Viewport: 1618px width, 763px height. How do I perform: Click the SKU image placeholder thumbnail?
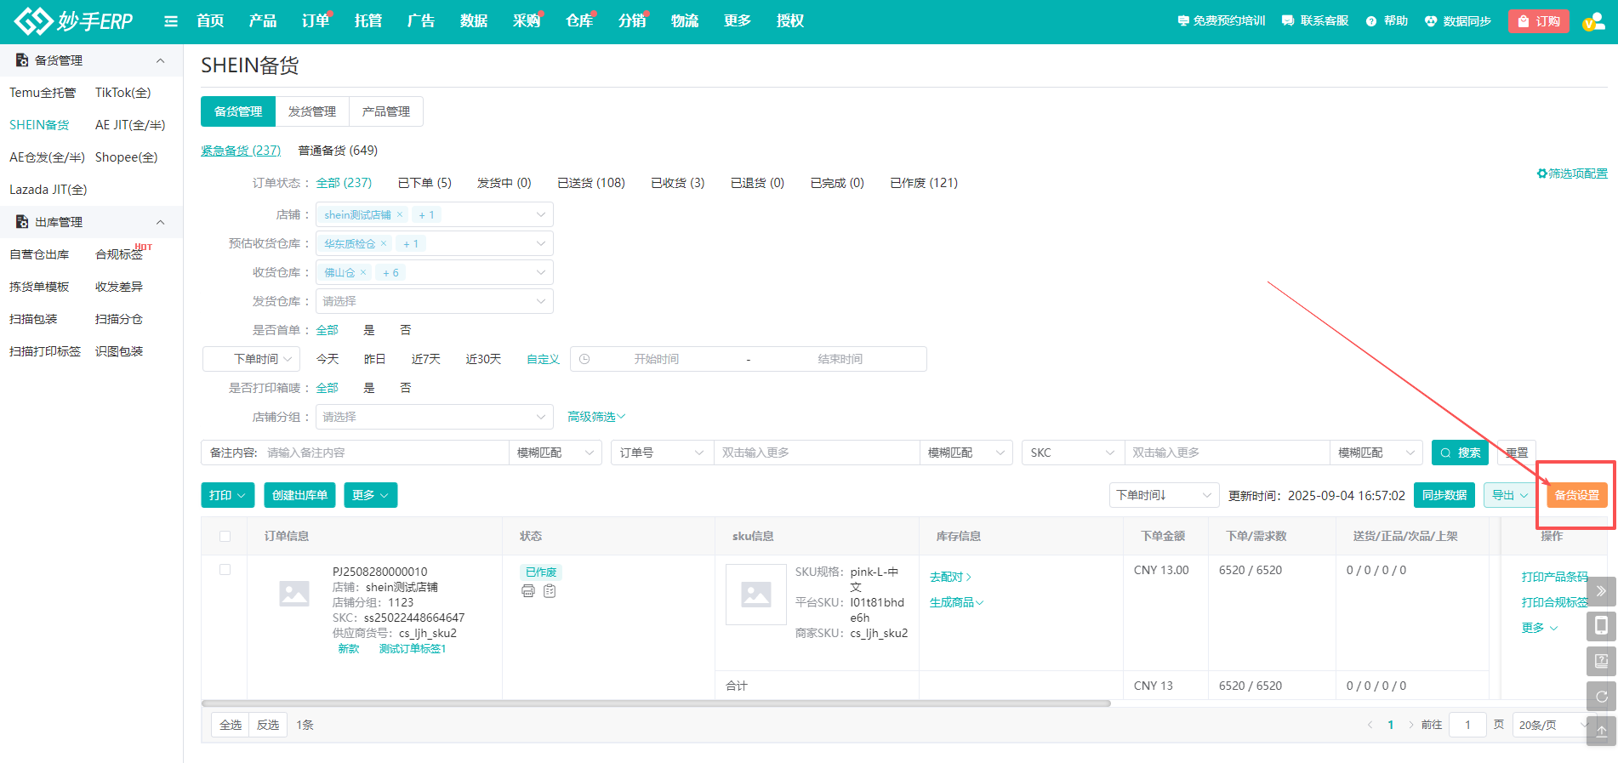pyautogui.click(x=756, y=595)
